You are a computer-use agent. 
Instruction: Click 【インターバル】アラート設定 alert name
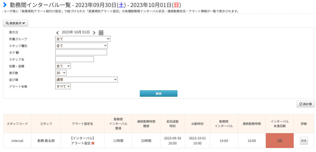point(83,141)
